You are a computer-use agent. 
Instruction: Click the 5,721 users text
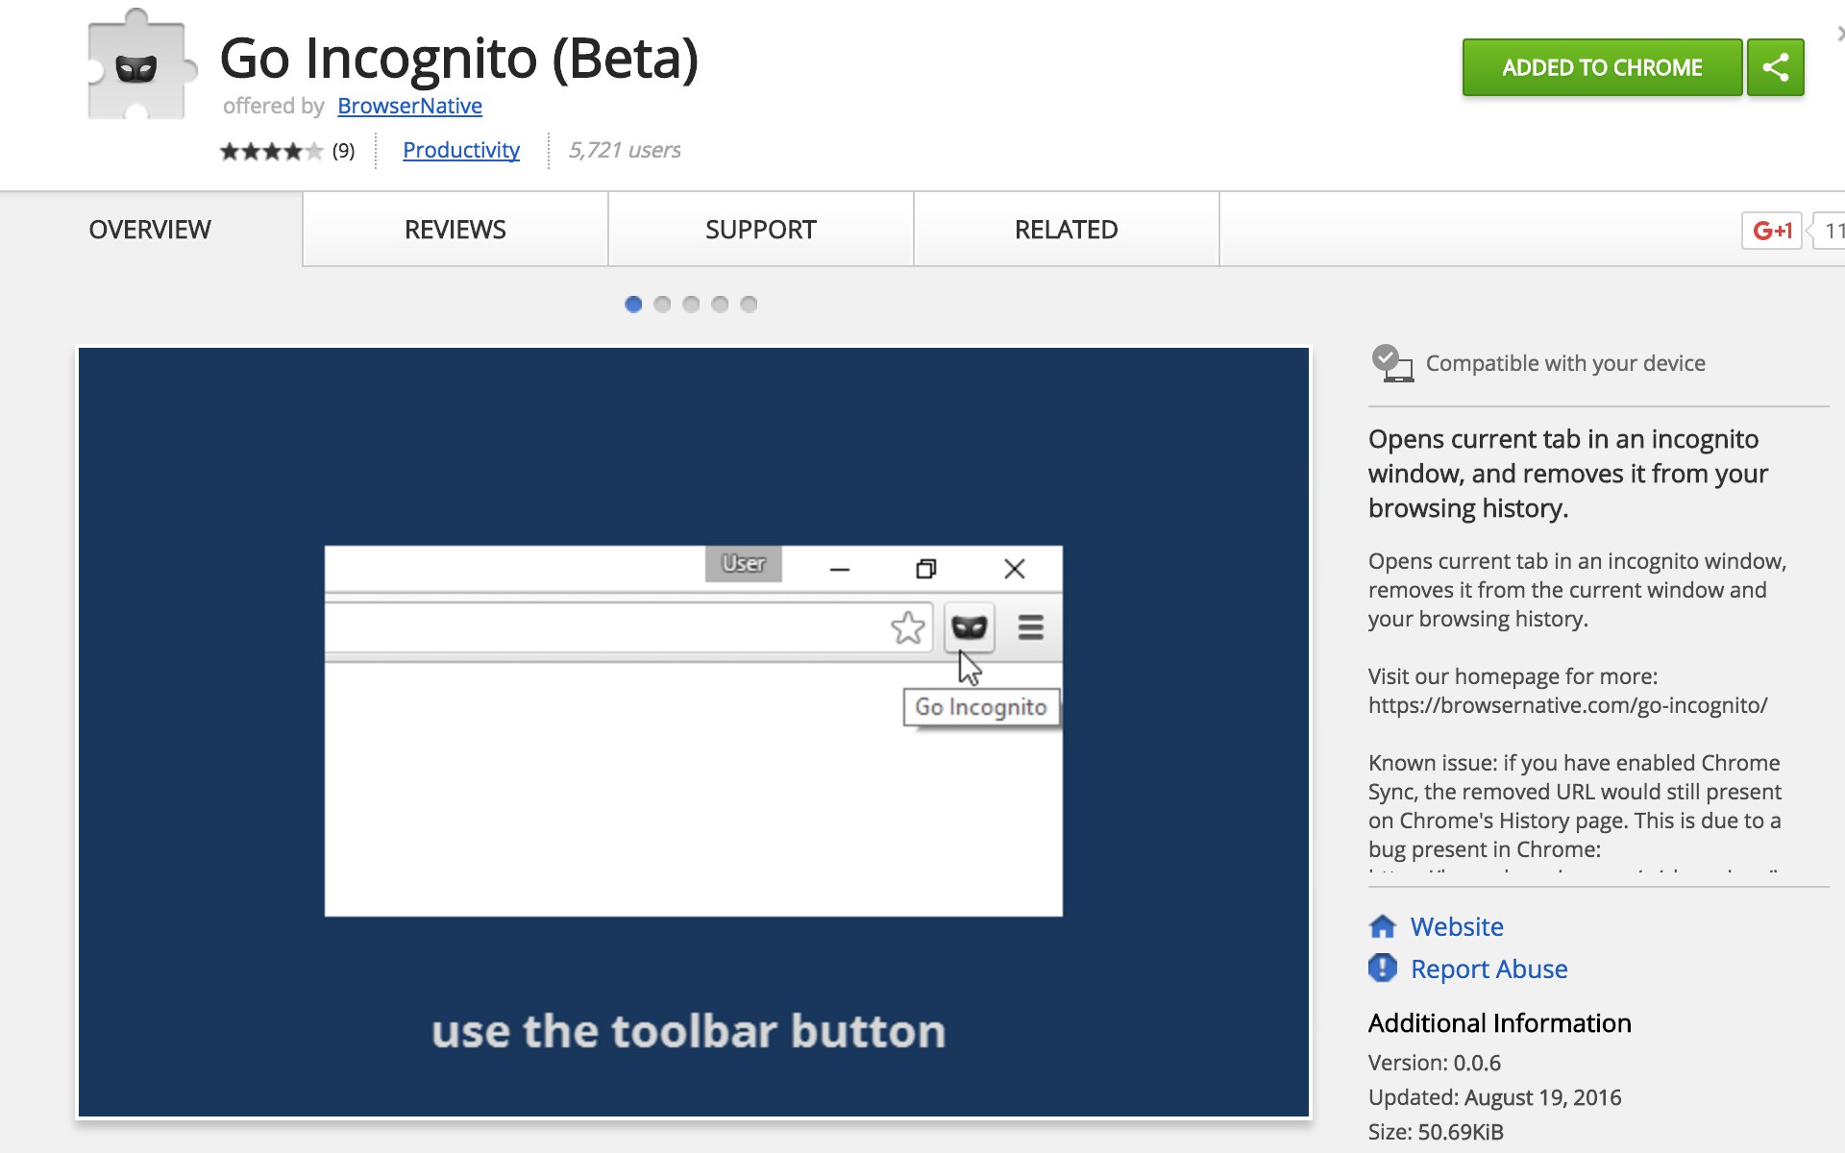(x=625, y=150)
